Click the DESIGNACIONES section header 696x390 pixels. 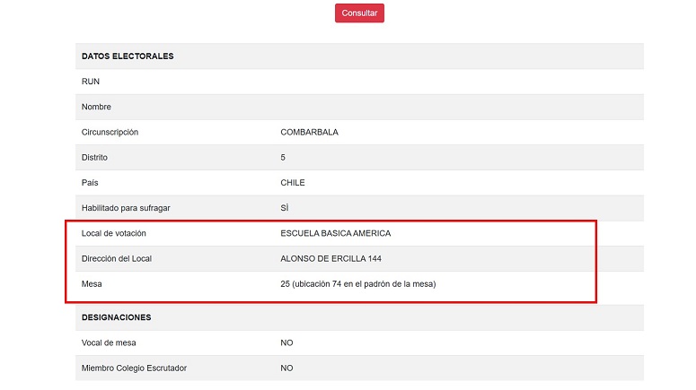click(x=116, y=317)
